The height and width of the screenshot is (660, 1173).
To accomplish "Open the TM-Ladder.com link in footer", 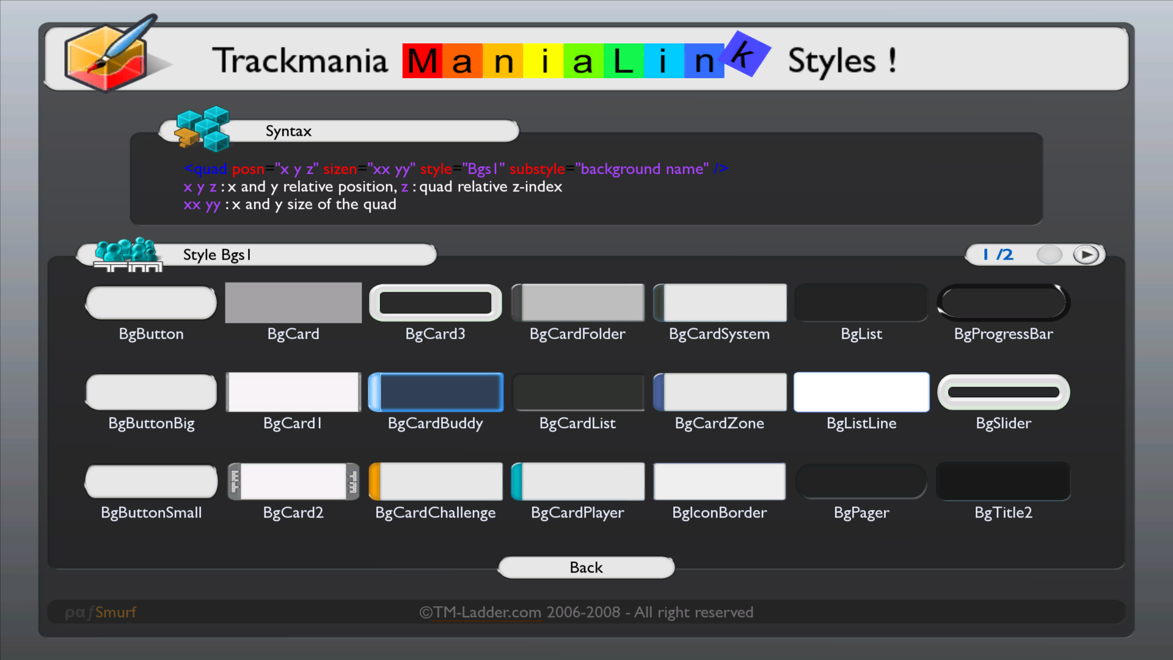I will pyautogui.click(x=487, y=612).
